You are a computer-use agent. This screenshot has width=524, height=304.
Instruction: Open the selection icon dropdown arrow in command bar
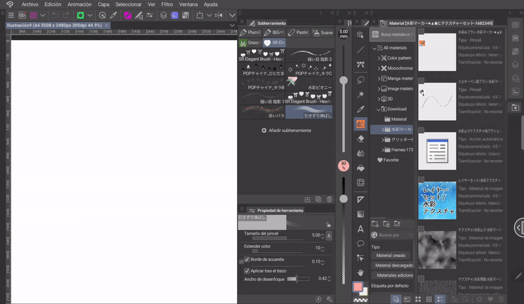tap(209, 15)
